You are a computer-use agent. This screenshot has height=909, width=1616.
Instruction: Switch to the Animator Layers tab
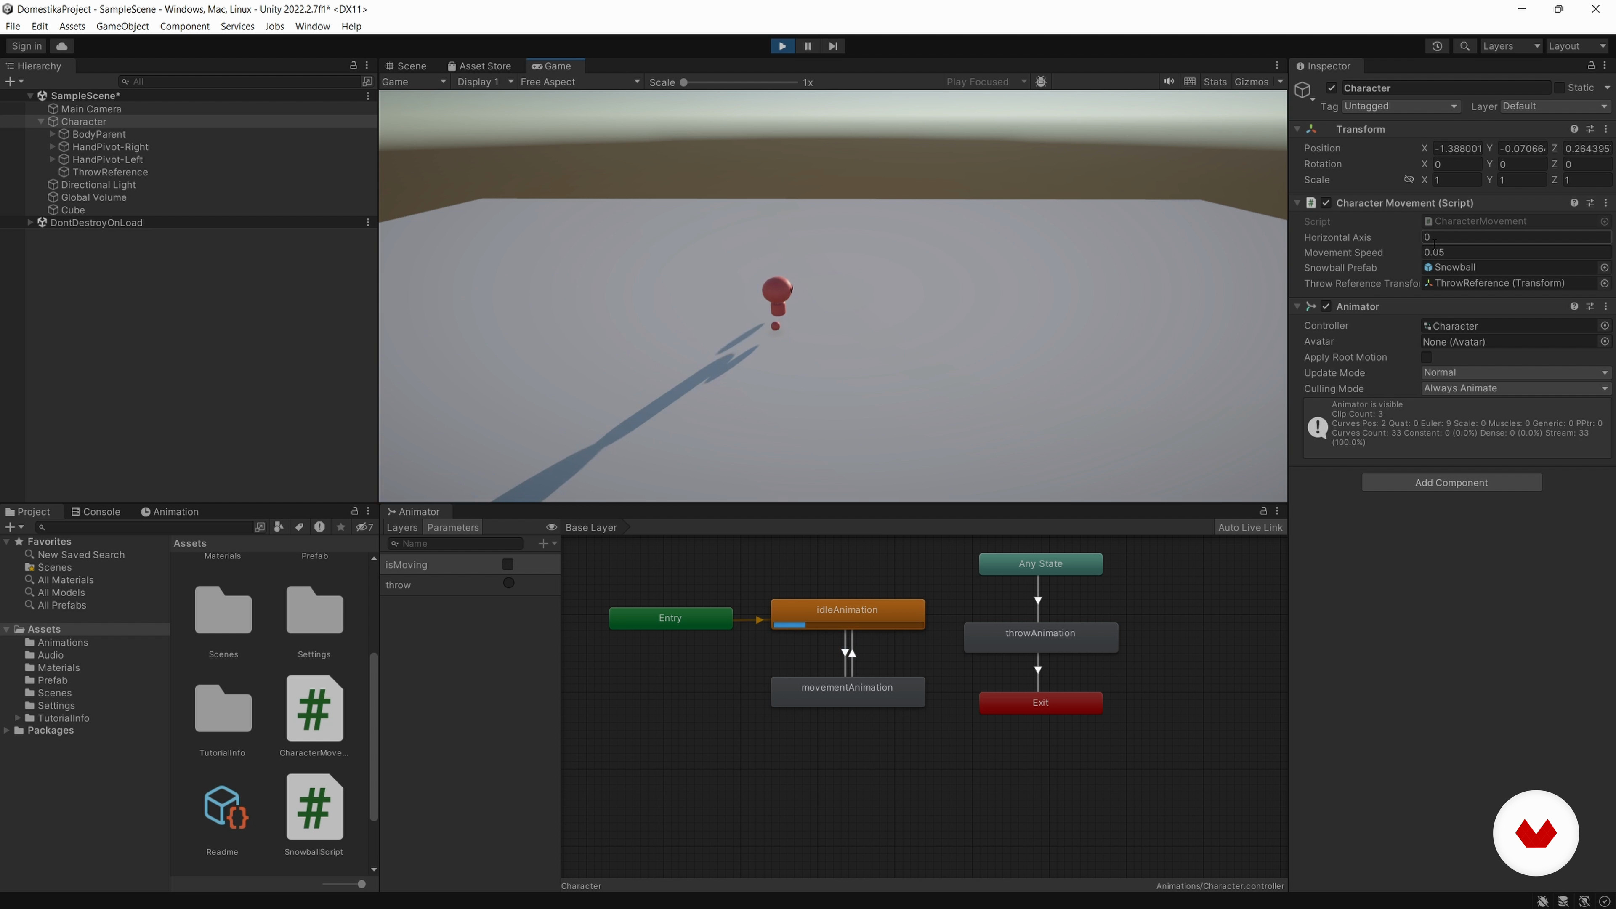point(401,528)
